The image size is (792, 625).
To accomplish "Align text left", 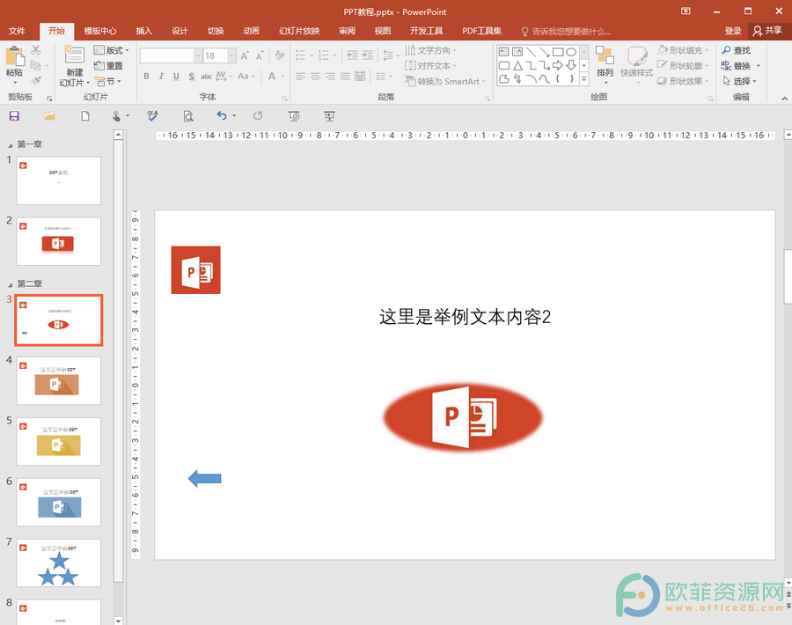I will click(x=301, y=77).
